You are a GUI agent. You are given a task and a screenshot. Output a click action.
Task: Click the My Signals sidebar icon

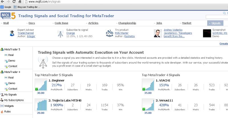[x=2, y=95]
